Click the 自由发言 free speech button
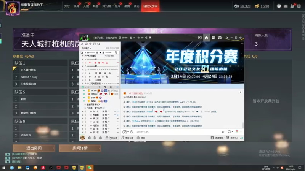The width and height of the screenshot is (305, 171). [112, 138]
